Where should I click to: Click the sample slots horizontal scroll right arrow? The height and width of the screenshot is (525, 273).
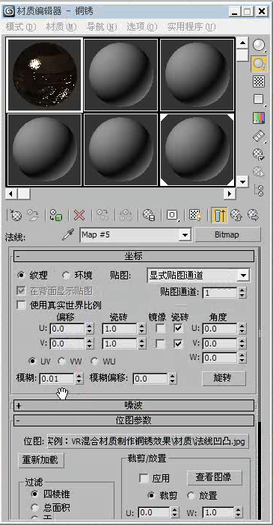[x=230, y=193]
